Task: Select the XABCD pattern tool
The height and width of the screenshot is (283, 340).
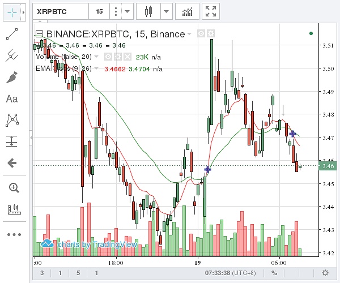Action: point(12,120)
